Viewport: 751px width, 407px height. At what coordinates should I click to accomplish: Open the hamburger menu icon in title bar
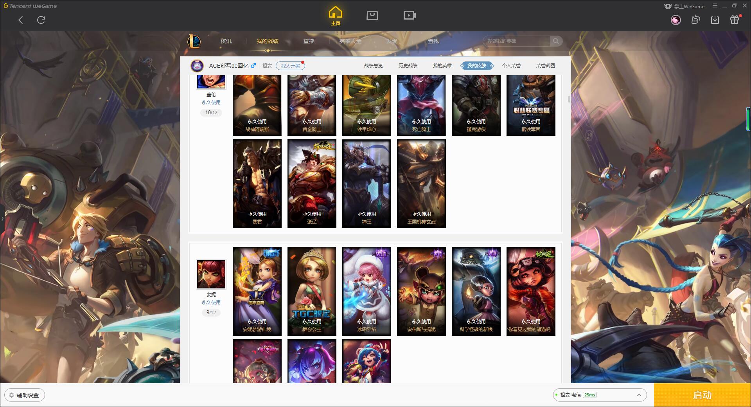tap(715, 6)
